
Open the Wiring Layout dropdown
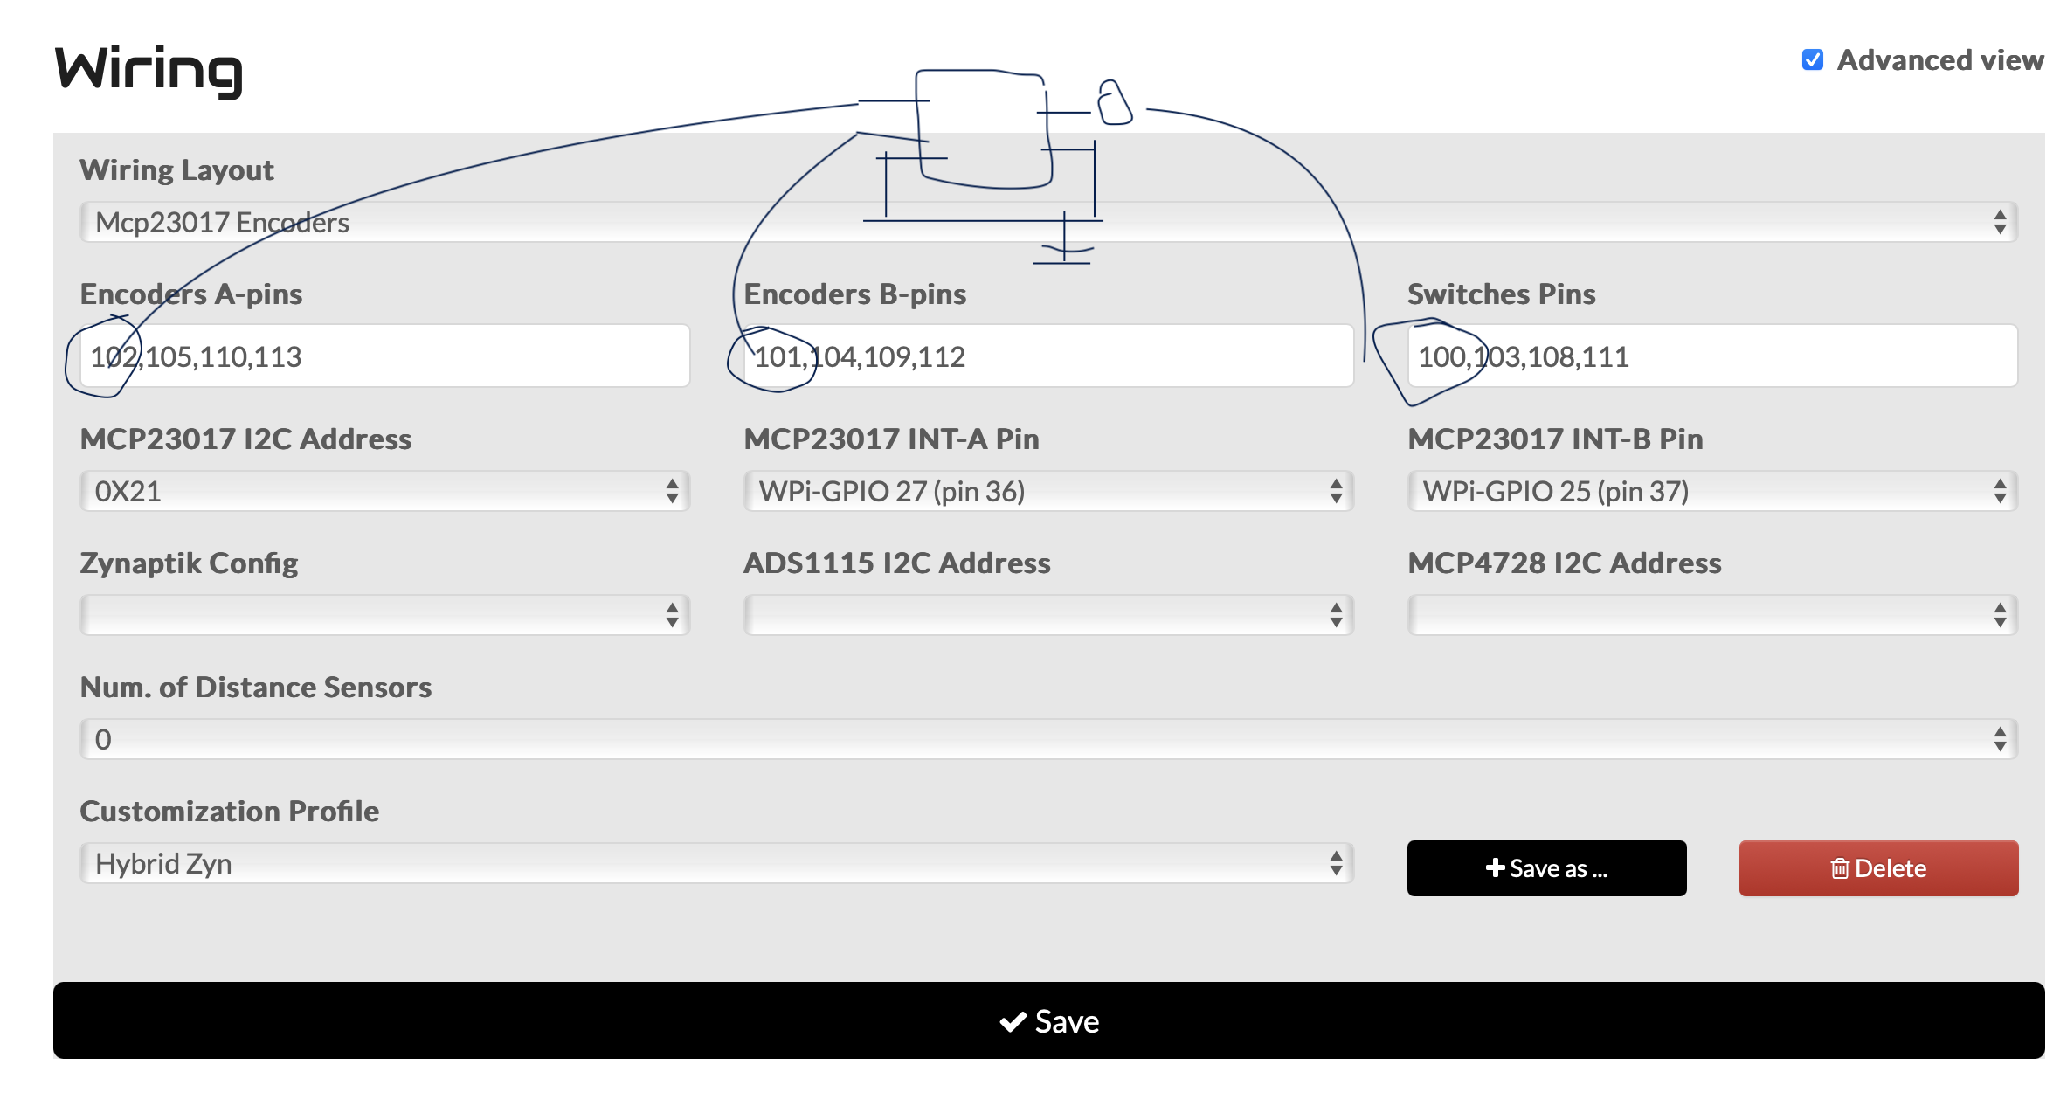tap(1048, 222)
